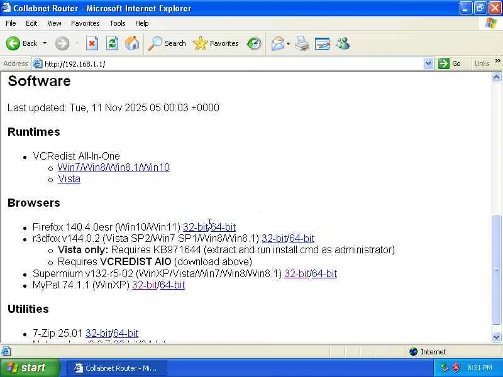
Task: Refresh the page with green arrows icon
Action: tap(112, 43)
